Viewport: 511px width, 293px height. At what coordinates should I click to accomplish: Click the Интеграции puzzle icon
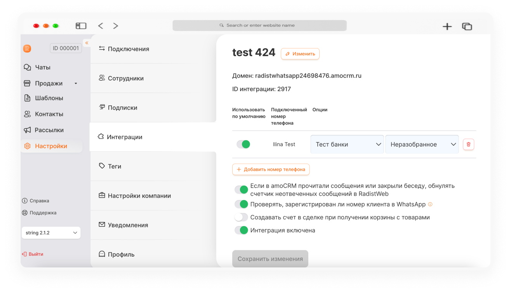[x=101, y=136]
